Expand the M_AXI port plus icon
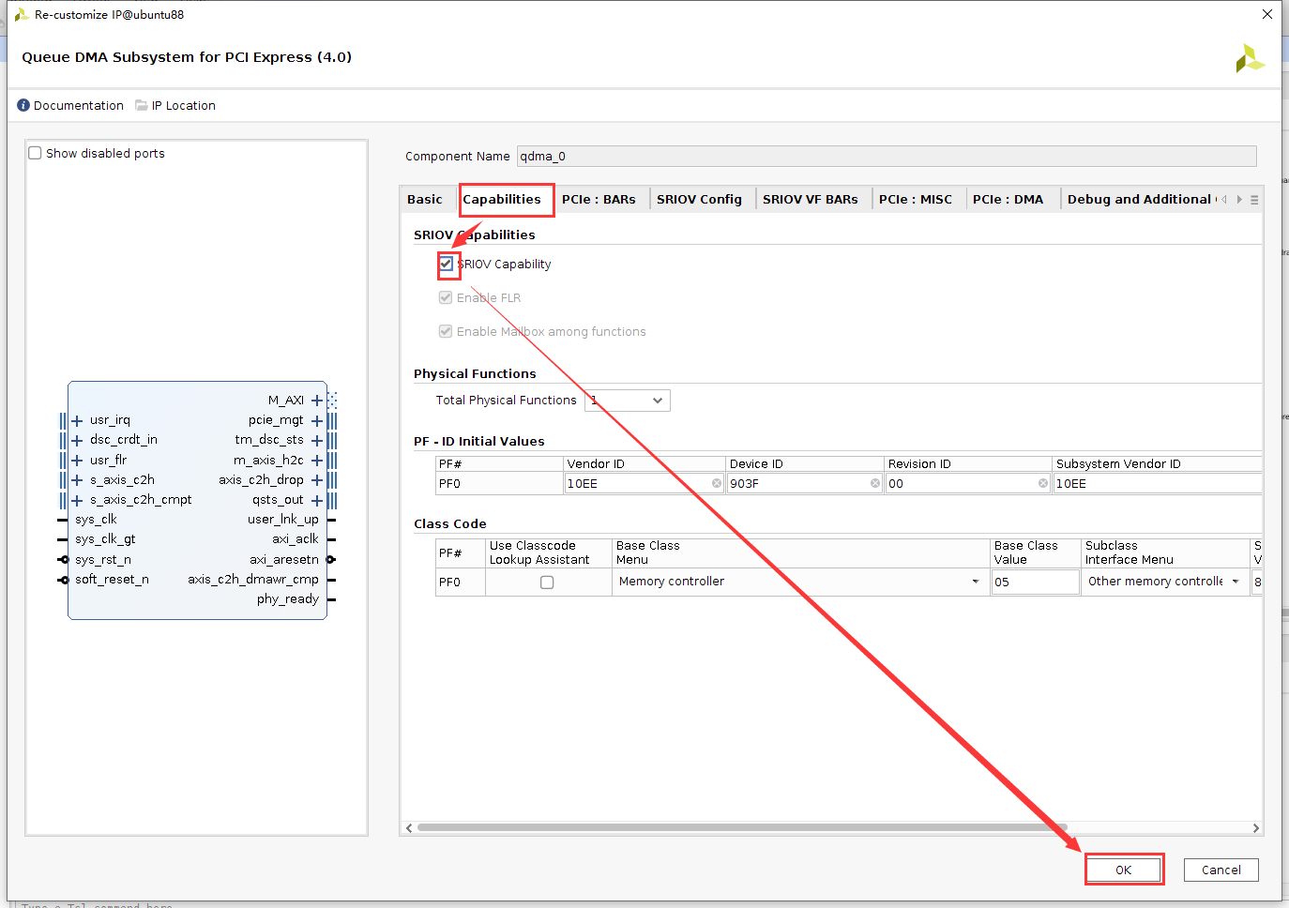The height and width of the screenshot is (908, 1289). click(317, 401)
